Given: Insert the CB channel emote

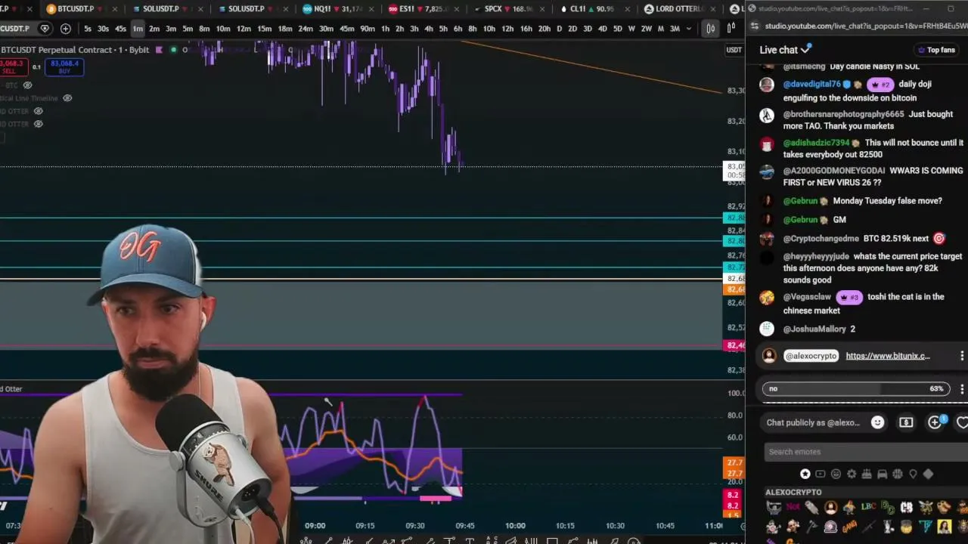Looking at the screenshot, I should point(906,507).
